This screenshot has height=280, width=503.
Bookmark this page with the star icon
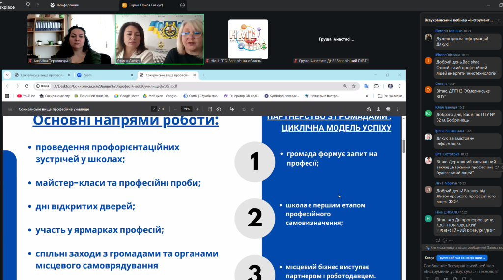click(x=353, y=86)
